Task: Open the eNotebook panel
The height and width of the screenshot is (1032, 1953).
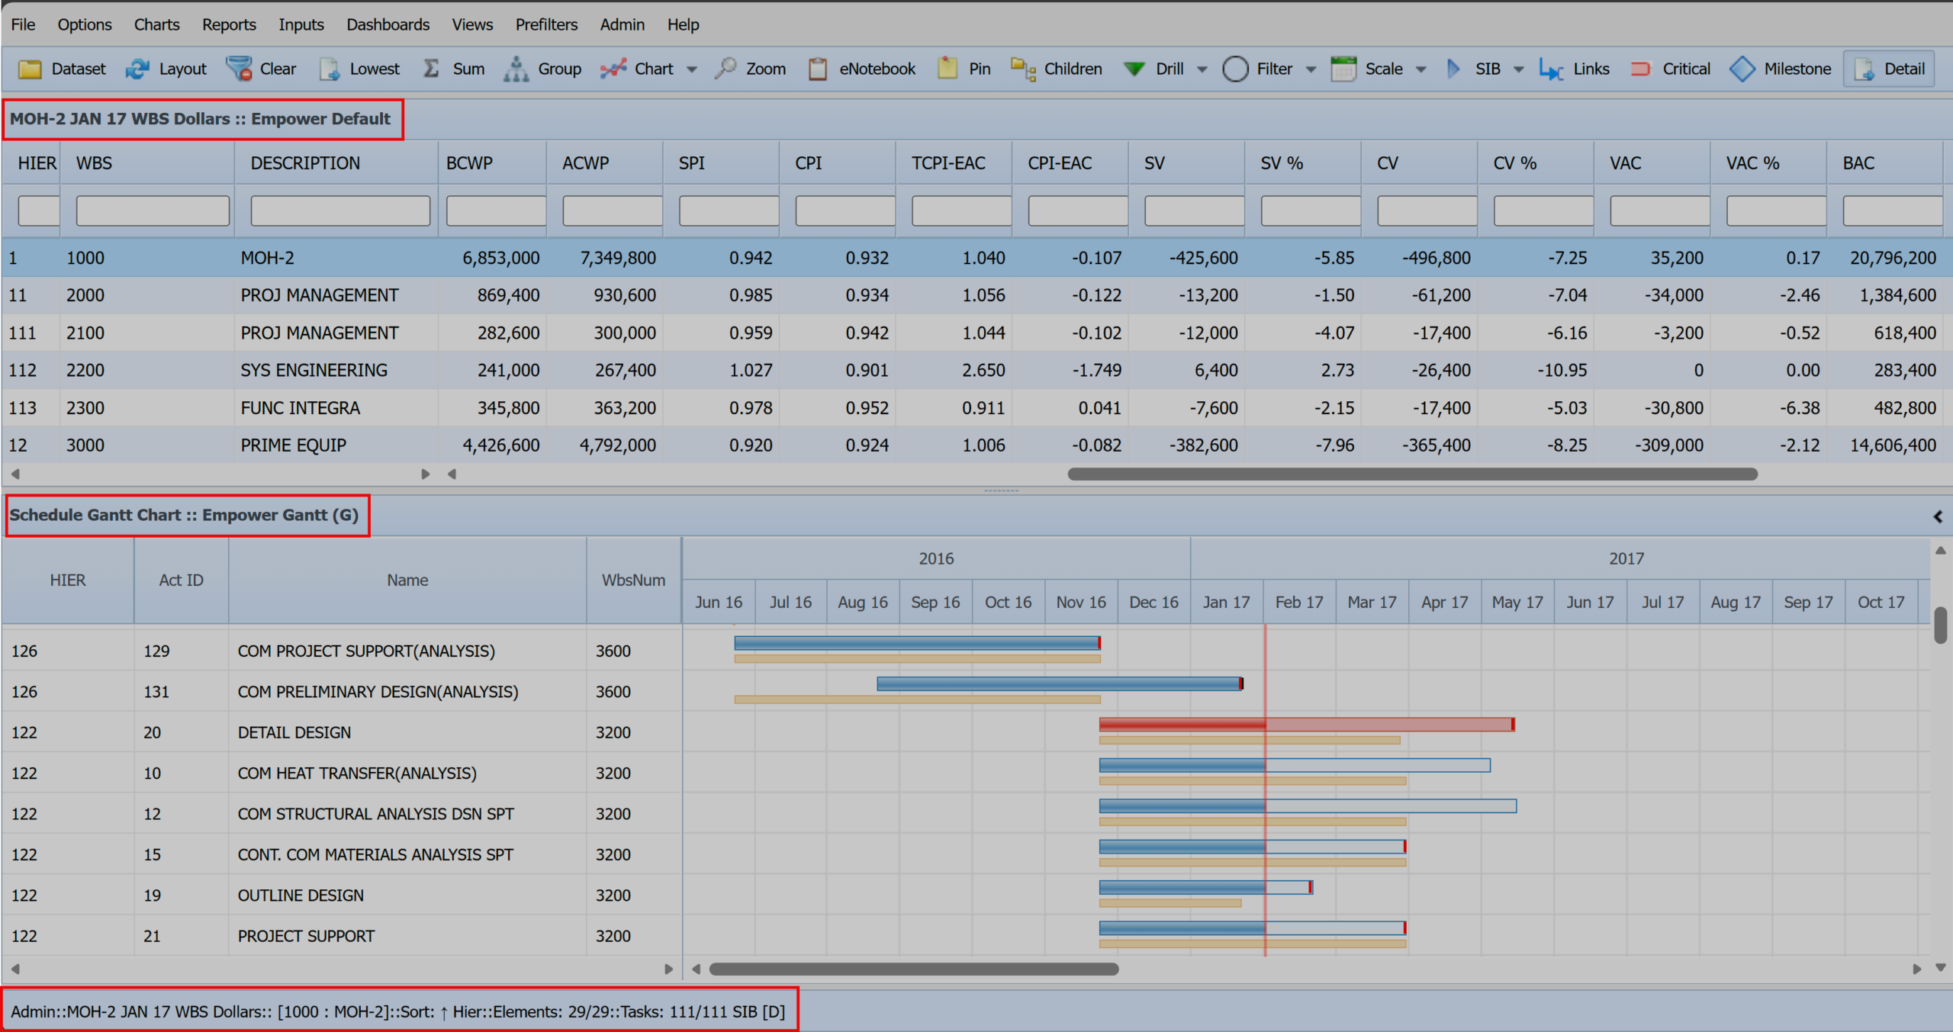Action: tap(861, 69)
